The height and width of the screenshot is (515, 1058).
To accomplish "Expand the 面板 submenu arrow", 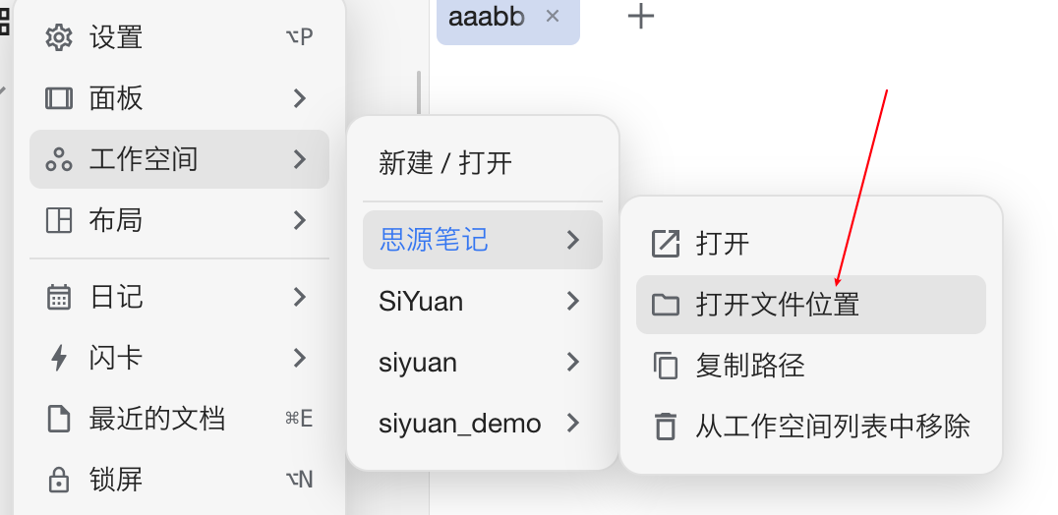I will [300, 98].
